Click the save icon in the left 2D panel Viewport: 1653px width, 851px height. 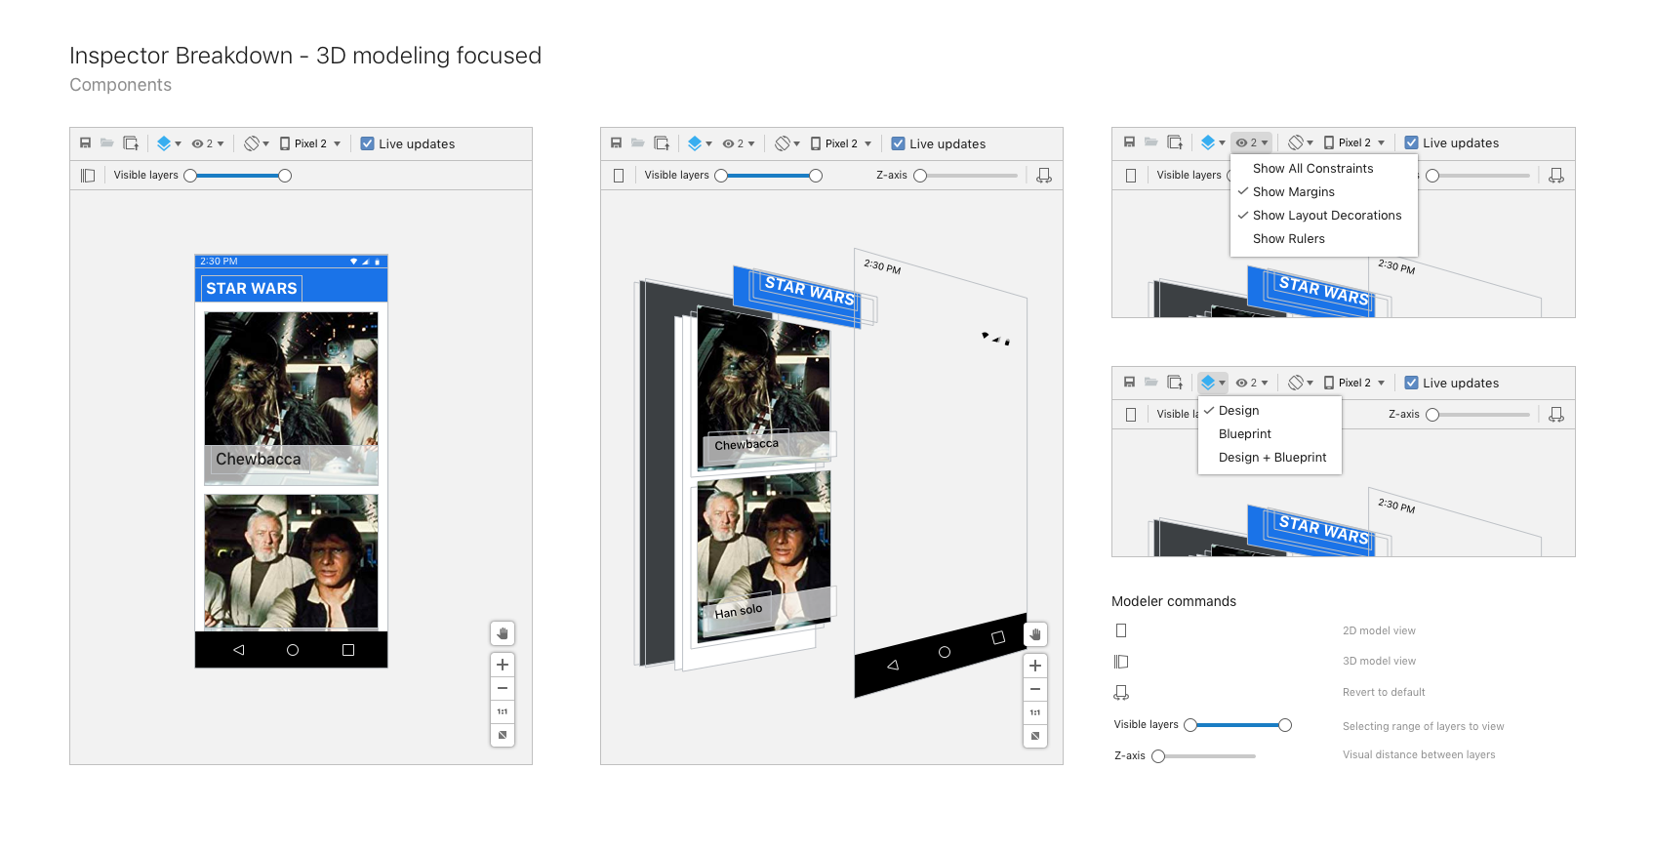(86, 143)
